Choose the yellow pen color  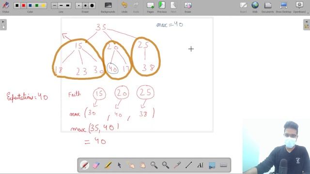coord(43,5)
